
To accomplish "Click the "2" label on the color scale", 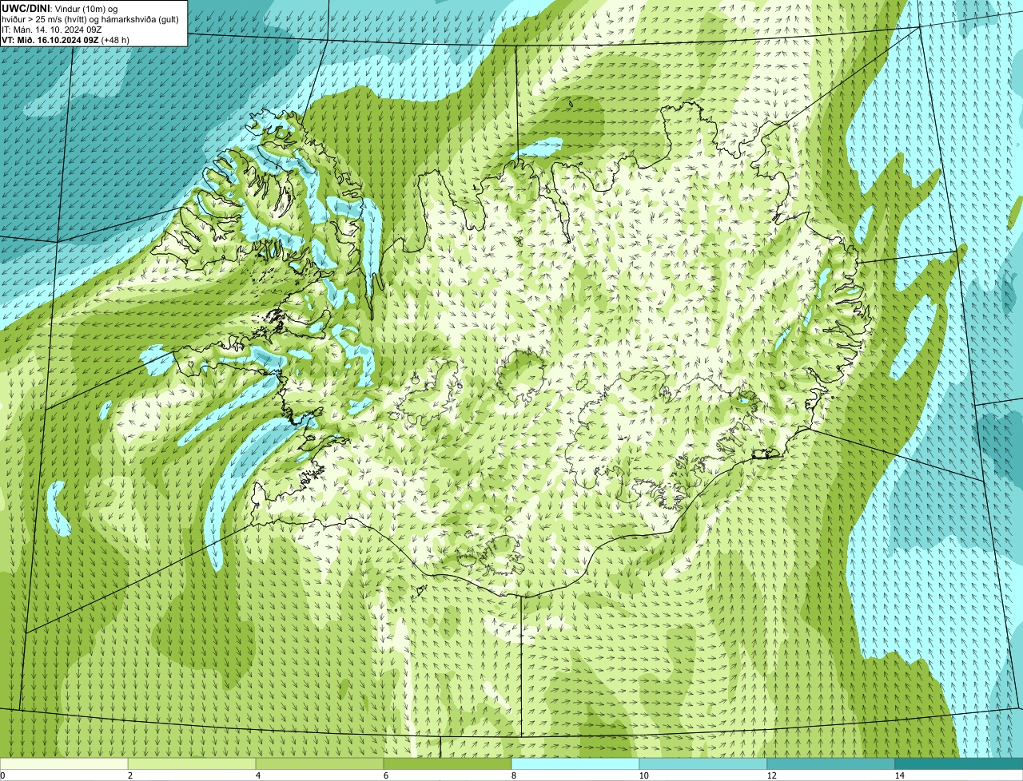I will point(129,775).
